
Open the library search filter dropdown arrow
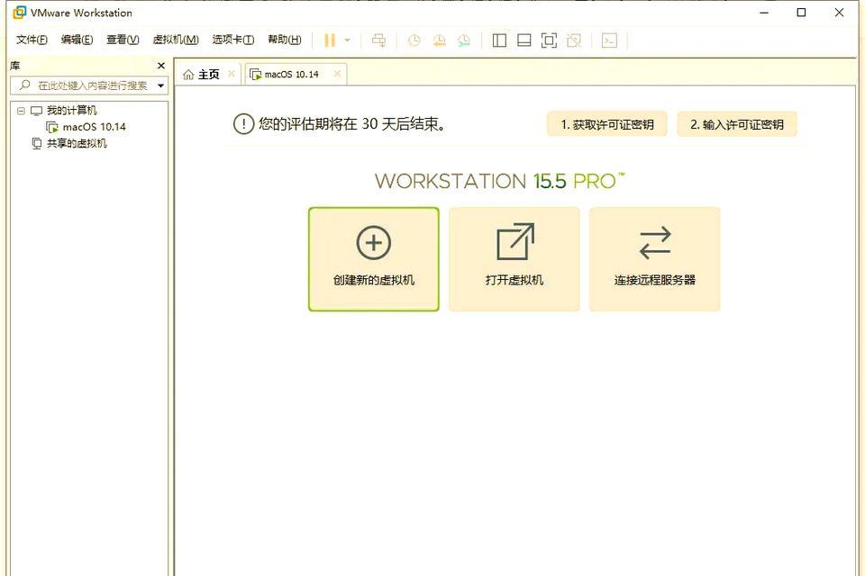click(161, 85)
